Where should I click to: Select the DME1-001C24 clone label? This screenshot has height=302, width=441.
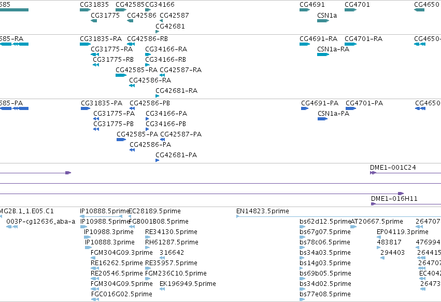393,167
